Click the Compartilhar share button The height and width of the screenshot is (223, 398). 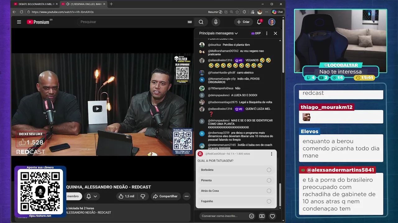(x=165, y=196)
